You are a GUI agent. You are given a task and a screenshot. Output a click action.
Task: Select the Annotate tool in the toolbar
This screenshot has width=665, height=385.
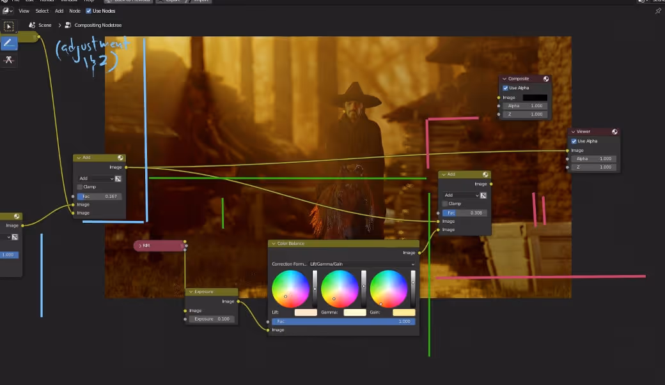pos(8,43)
